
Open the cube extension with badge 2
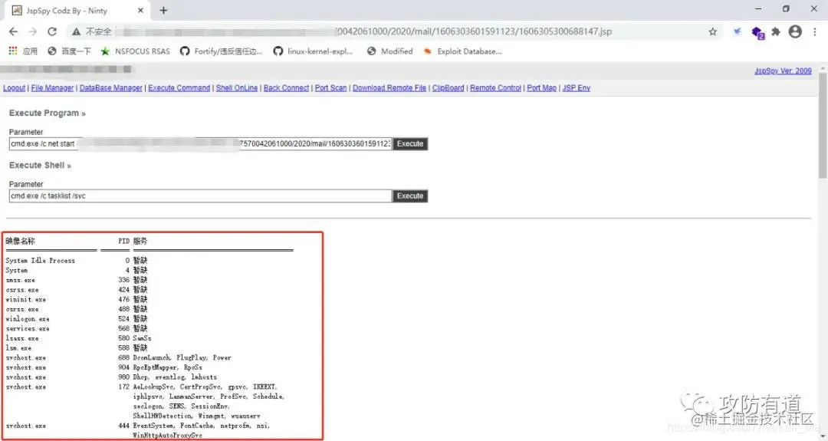coord(757,32)
